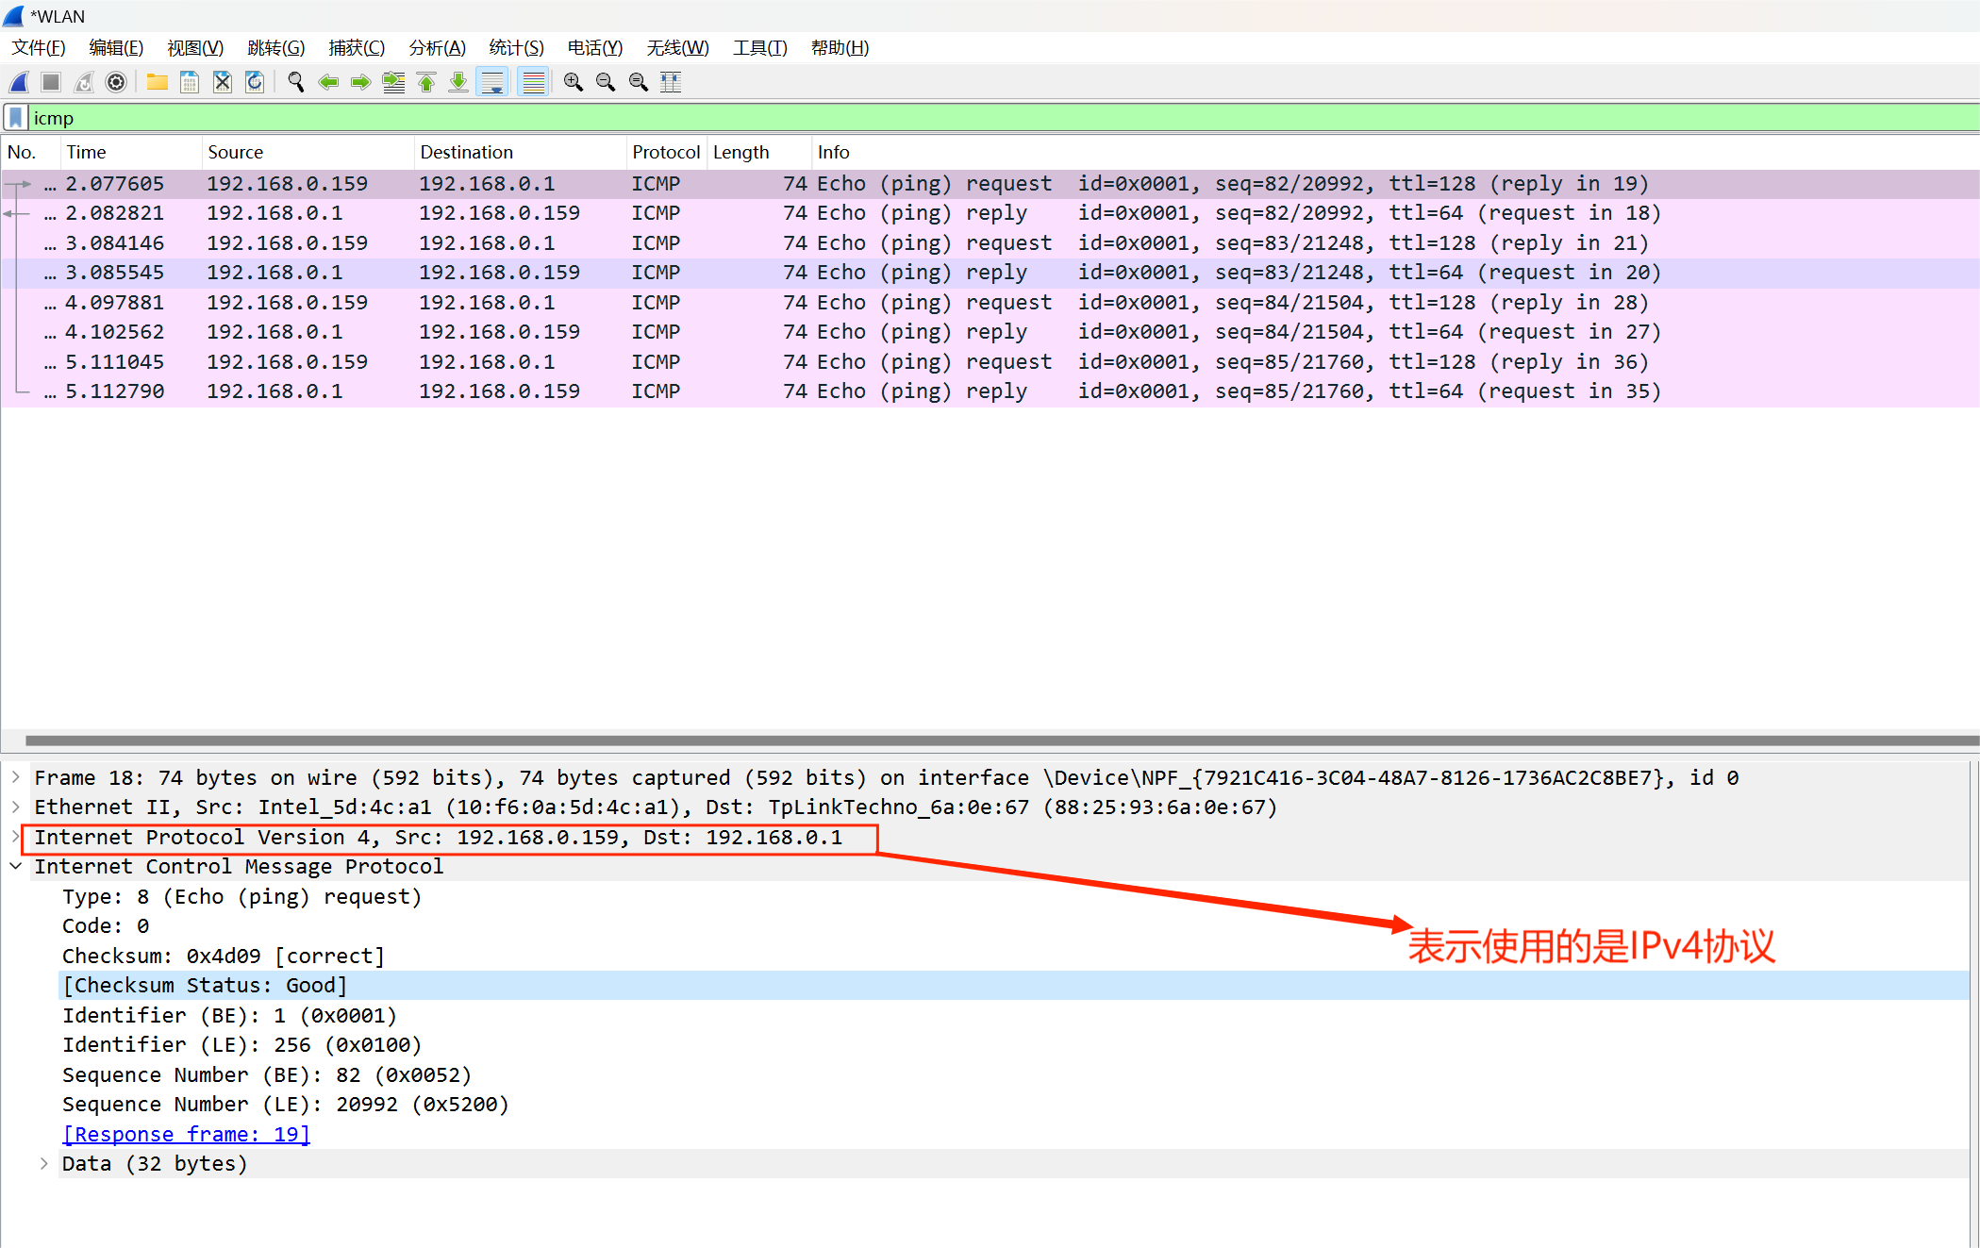
Task: Open the 无线(W) menu
Action: click(677, 48)
